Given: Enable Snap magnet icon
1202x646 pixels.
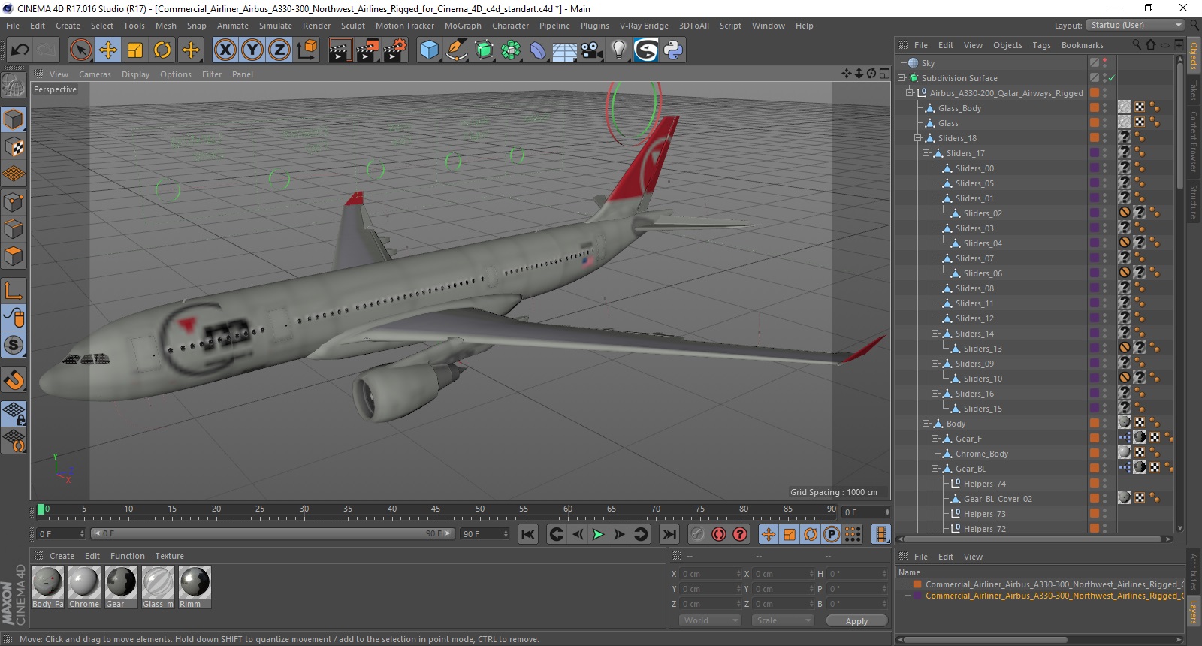Looking at the screenshot, I should [14, 380].
